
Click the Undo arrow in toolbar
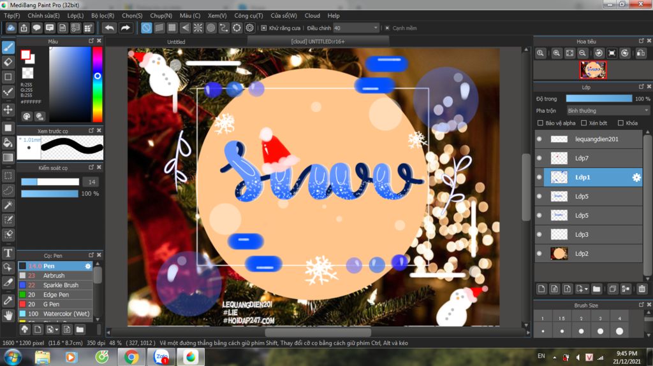(110, 28)
